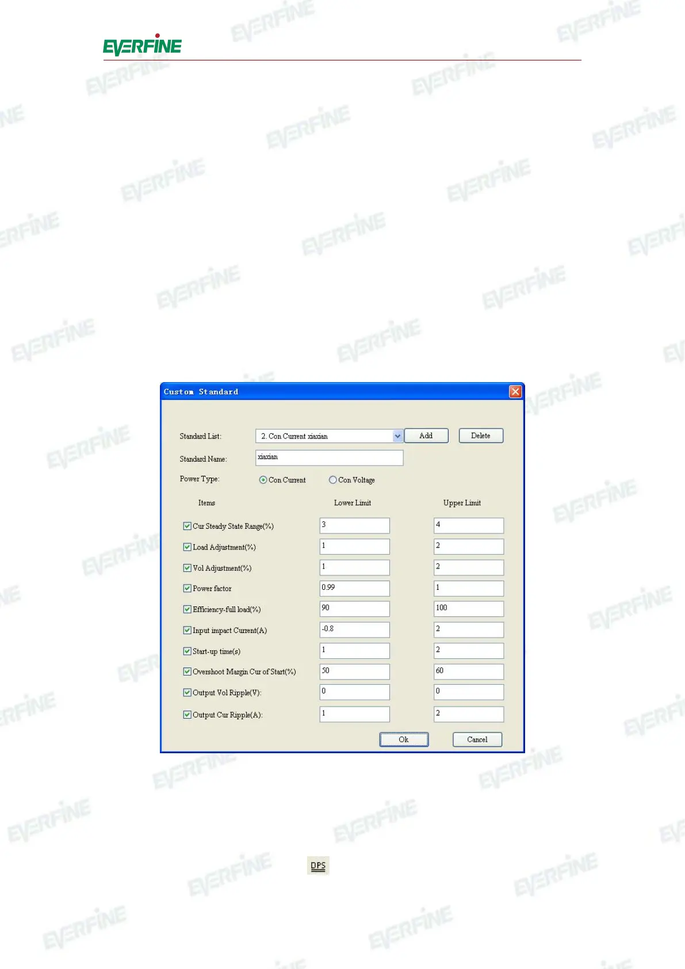Toggle the Load Adjustment(%) checkbox
The height and width of the screenshot is (969, 685).
tap(187, 547)
